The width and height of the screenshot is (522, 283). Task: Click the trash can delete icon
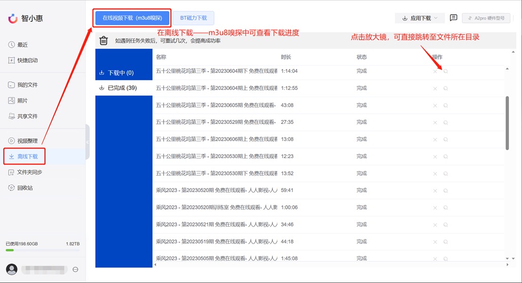[x=104, y=41]
